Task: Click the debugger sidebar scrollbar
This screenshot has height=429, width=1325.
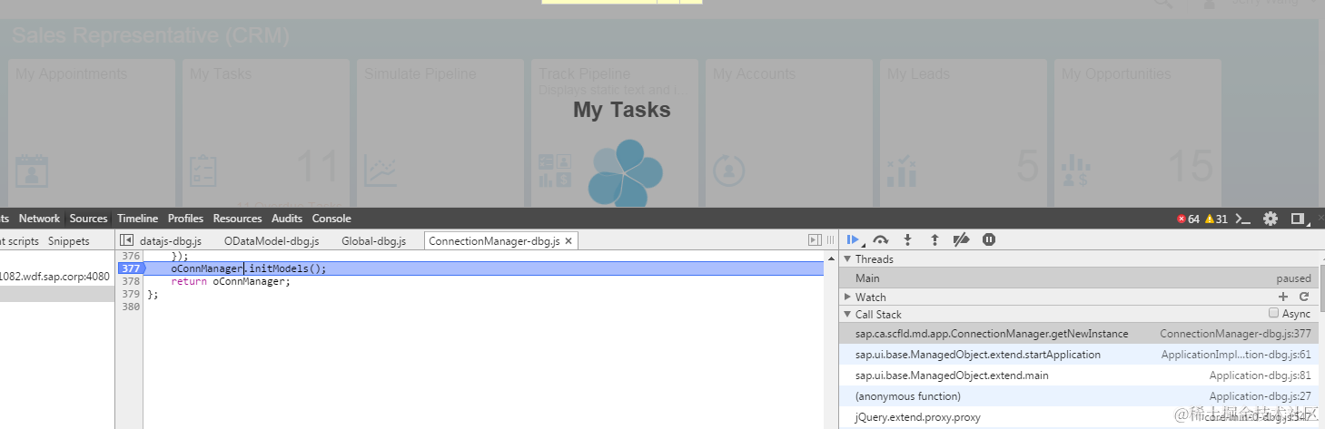Action: coord(1320,290)
